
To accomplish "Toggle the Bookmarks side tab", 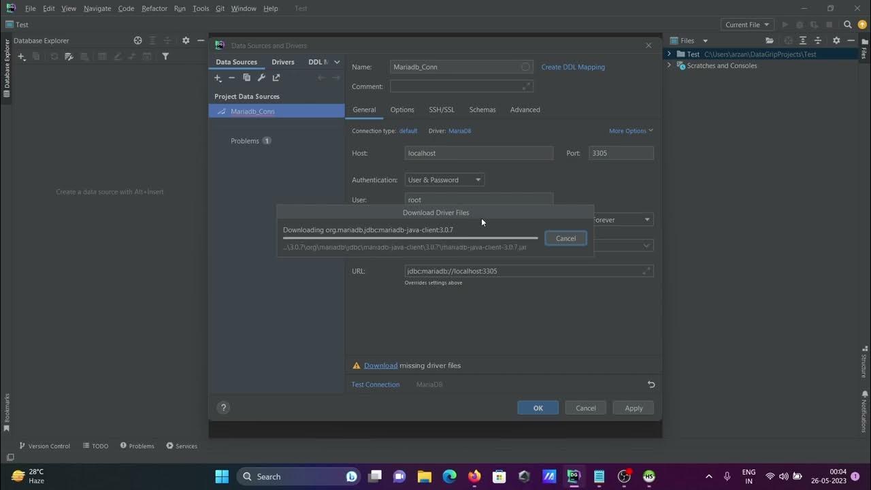I will [x=7, y=412].
